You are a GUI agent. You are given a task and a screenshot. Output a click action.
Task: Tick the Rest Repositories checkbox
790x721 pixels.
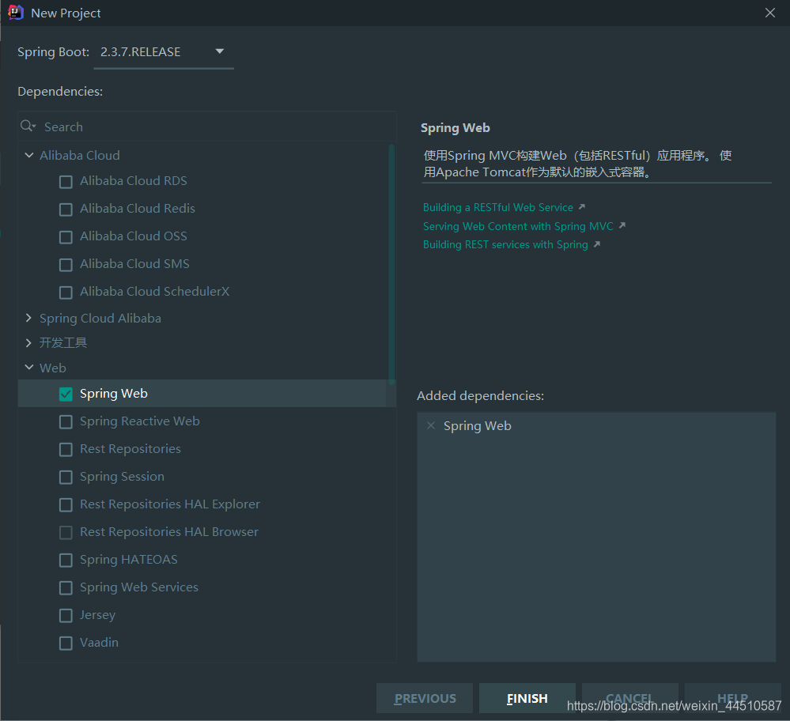[x=66, y=449]
